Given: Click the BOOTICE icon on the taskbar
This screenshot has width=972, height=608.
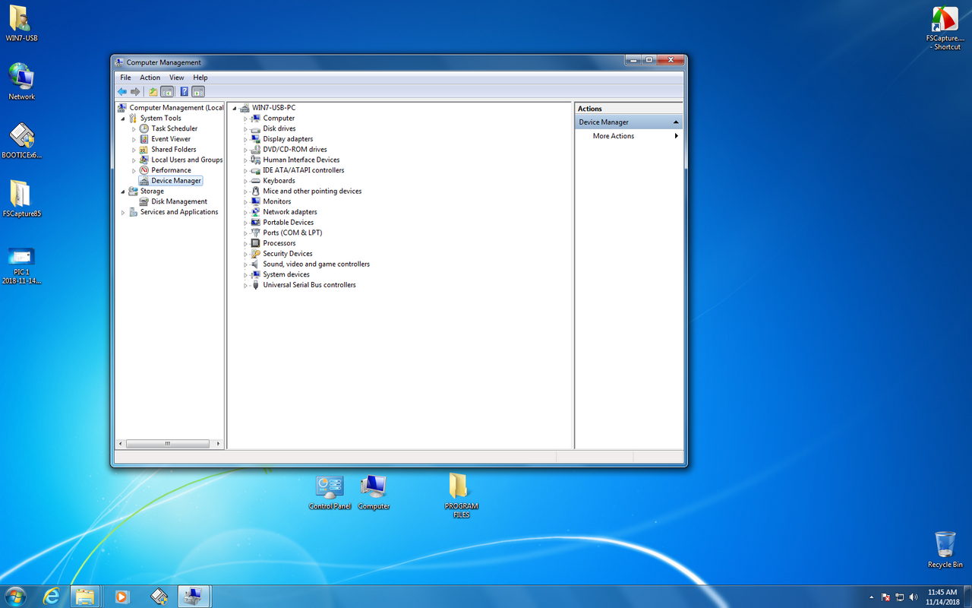Looking at the screenshot, I should click(159, 596).
